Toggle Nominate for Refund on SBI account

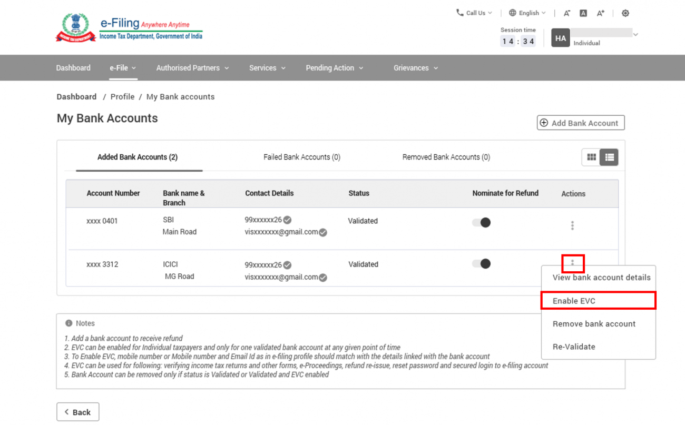coord(481,222)
